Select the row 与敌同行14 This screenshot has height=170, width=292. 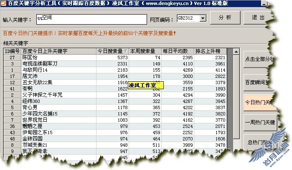(115, 70)
